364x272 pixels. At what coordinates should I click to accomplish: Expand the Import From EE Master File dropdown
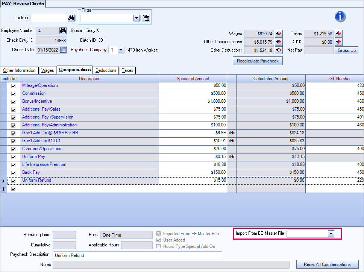(x=331, y=234)
